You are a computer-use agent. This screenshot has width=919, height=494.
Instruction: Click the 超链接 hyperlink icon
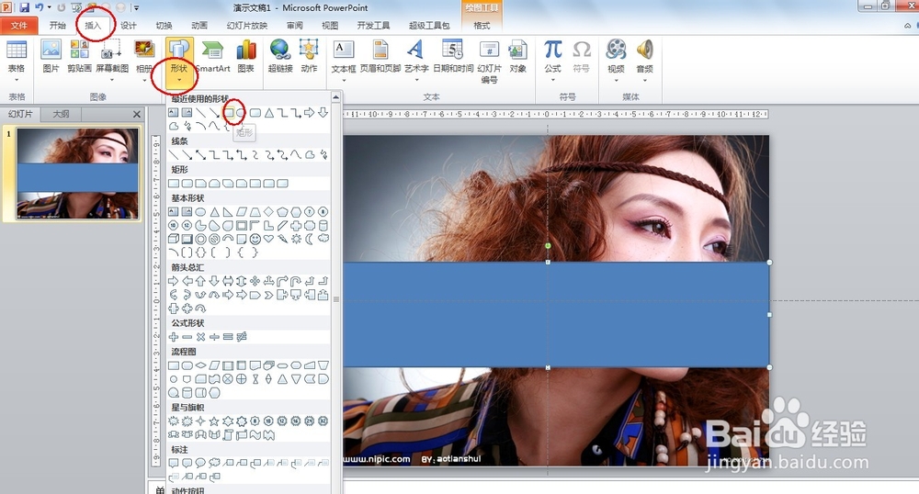click(279, 55)
